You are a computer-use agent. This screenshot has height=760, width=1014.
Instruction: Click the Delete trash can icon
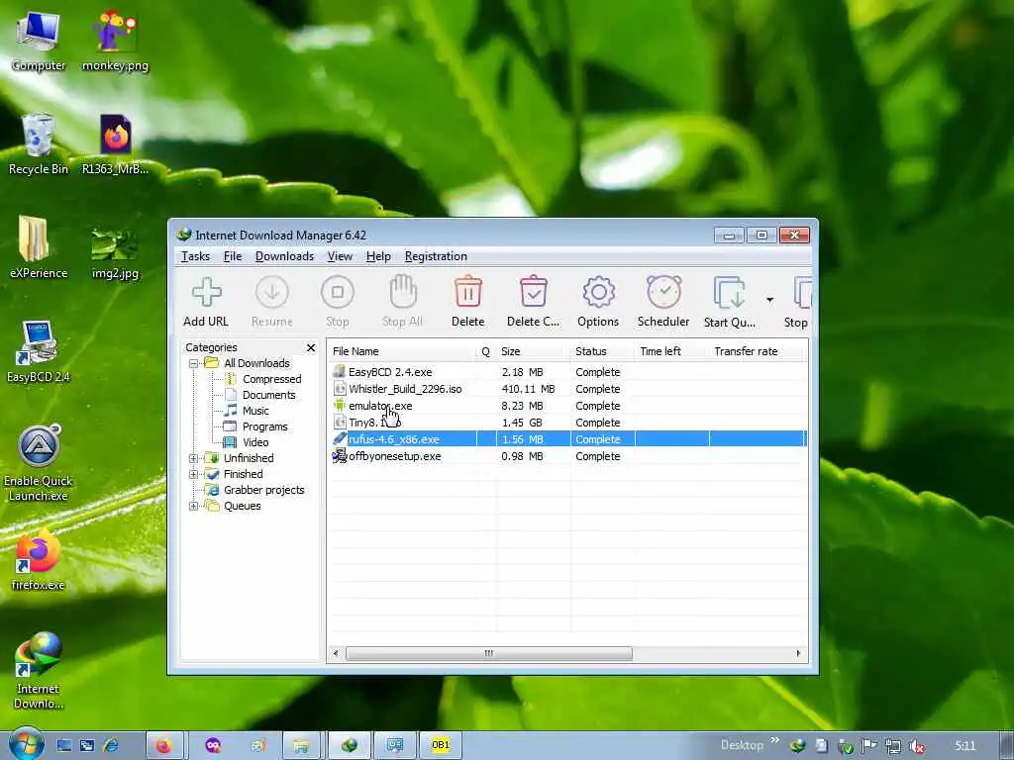[x=467, y=301]
